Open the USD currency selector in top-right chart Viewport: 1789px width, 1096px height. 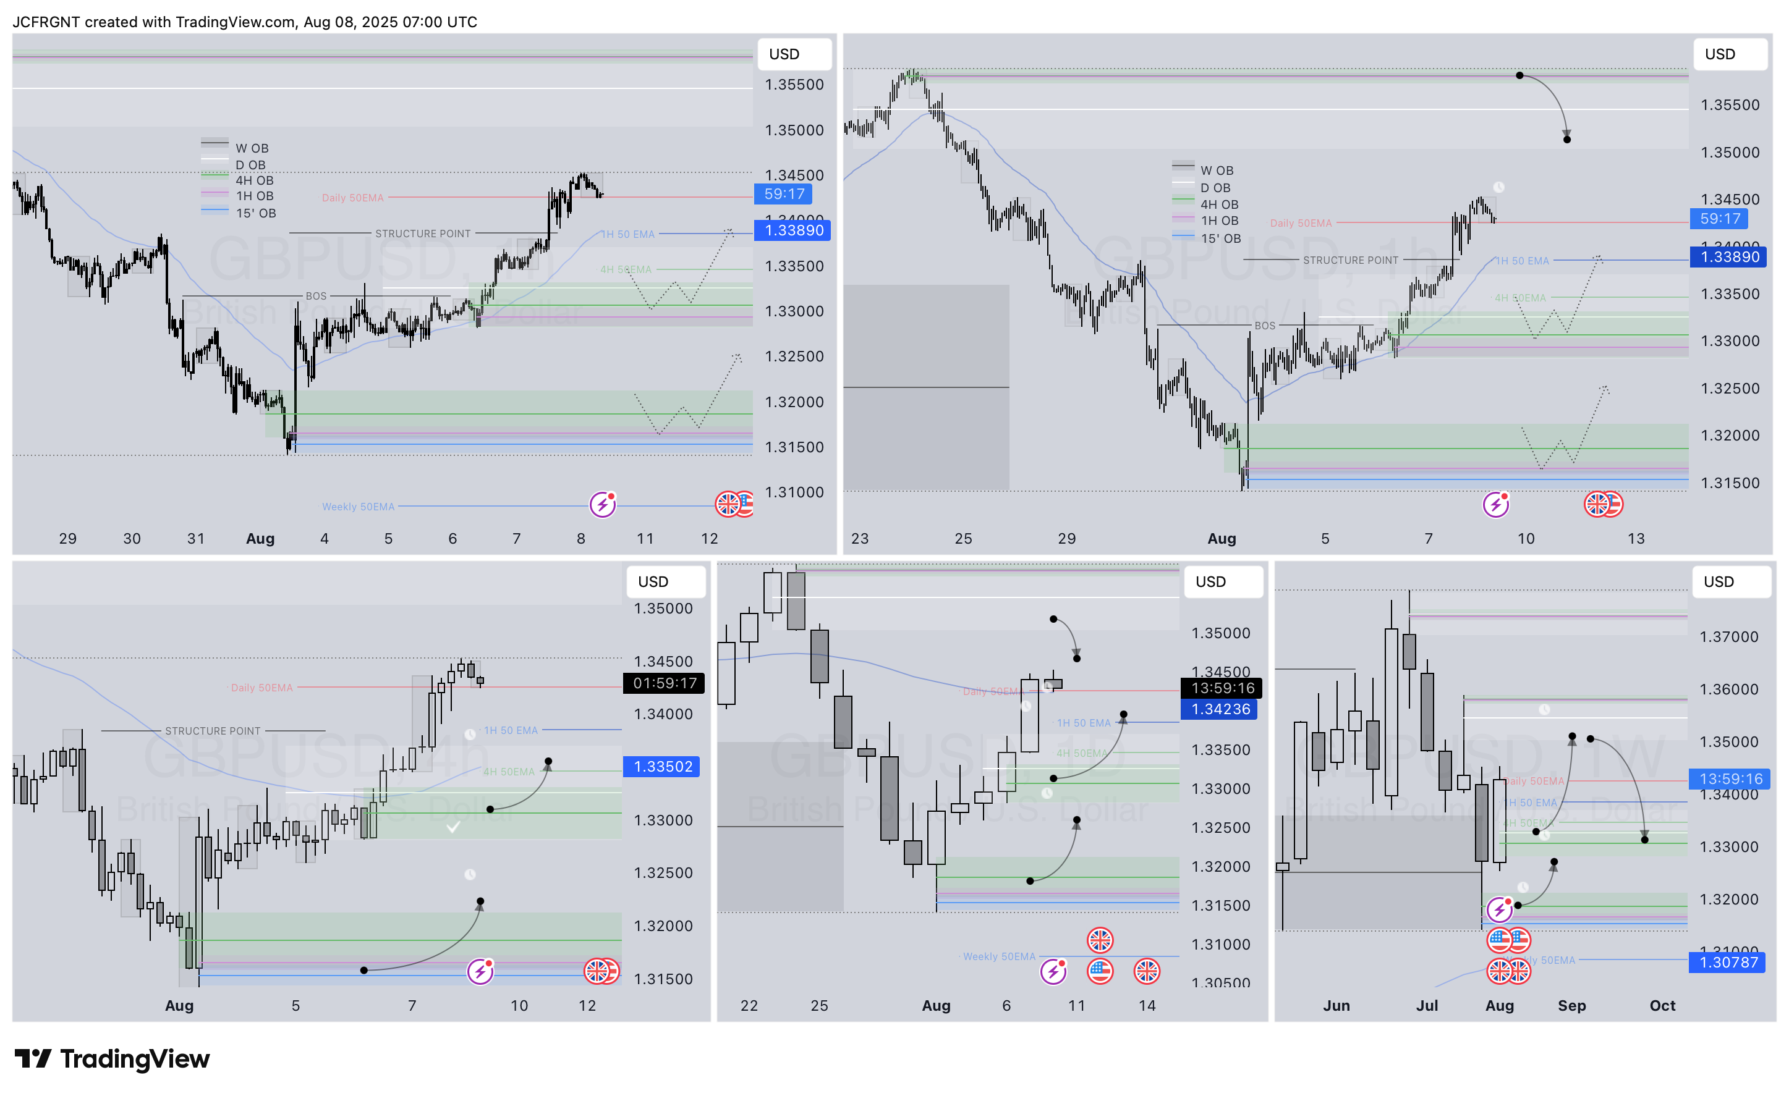(1730, 54)
